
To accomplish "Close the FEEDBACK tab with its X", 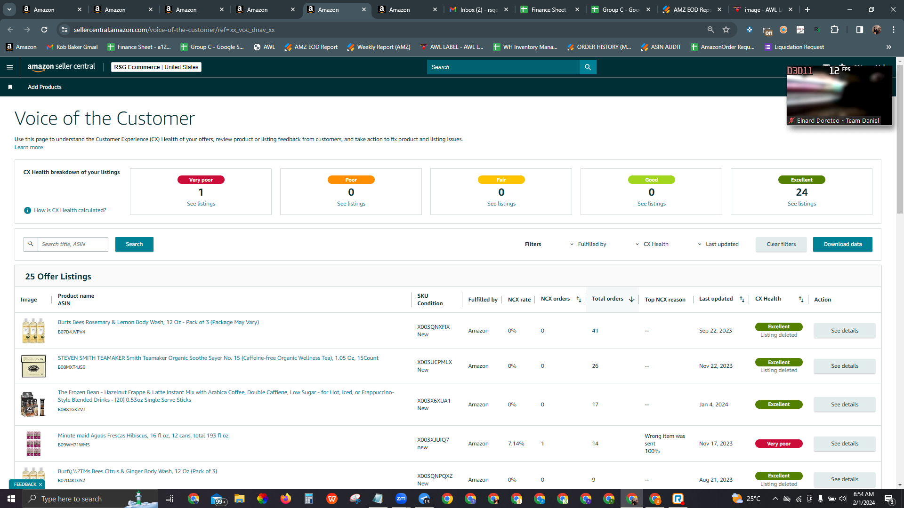I will pos(40,484).
